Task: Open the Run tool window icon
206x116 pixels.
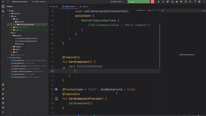Action: 3,89
